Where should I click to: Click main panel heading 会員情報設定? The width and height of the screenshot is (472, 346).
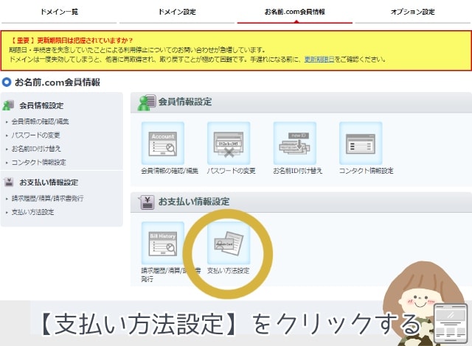185,102
